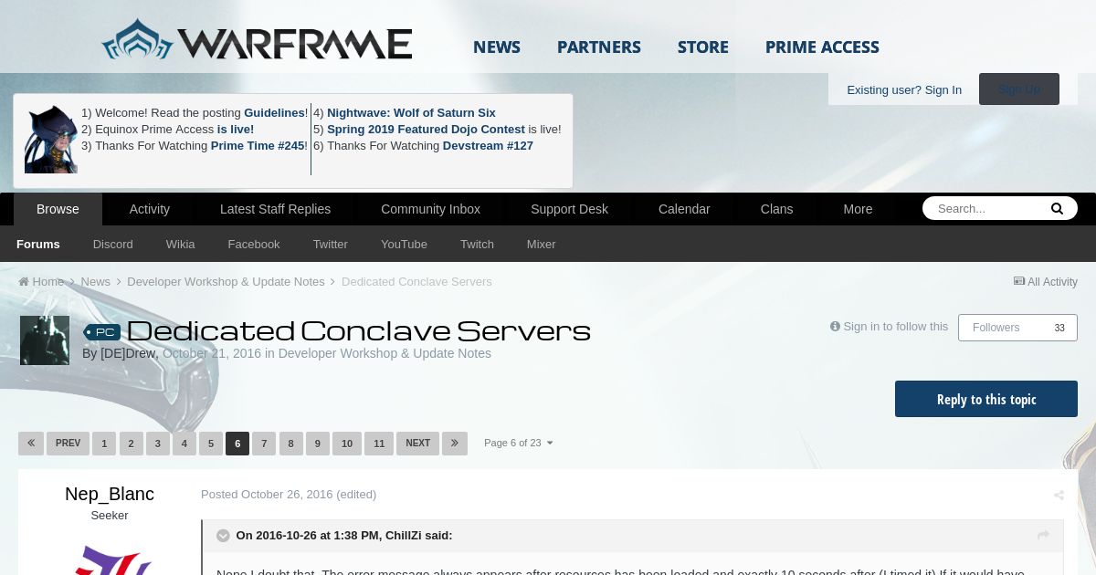Viewport: 1096px width, 575px height.
Task: Open Nep_Blanc's profile name
Action: point(110,494)
